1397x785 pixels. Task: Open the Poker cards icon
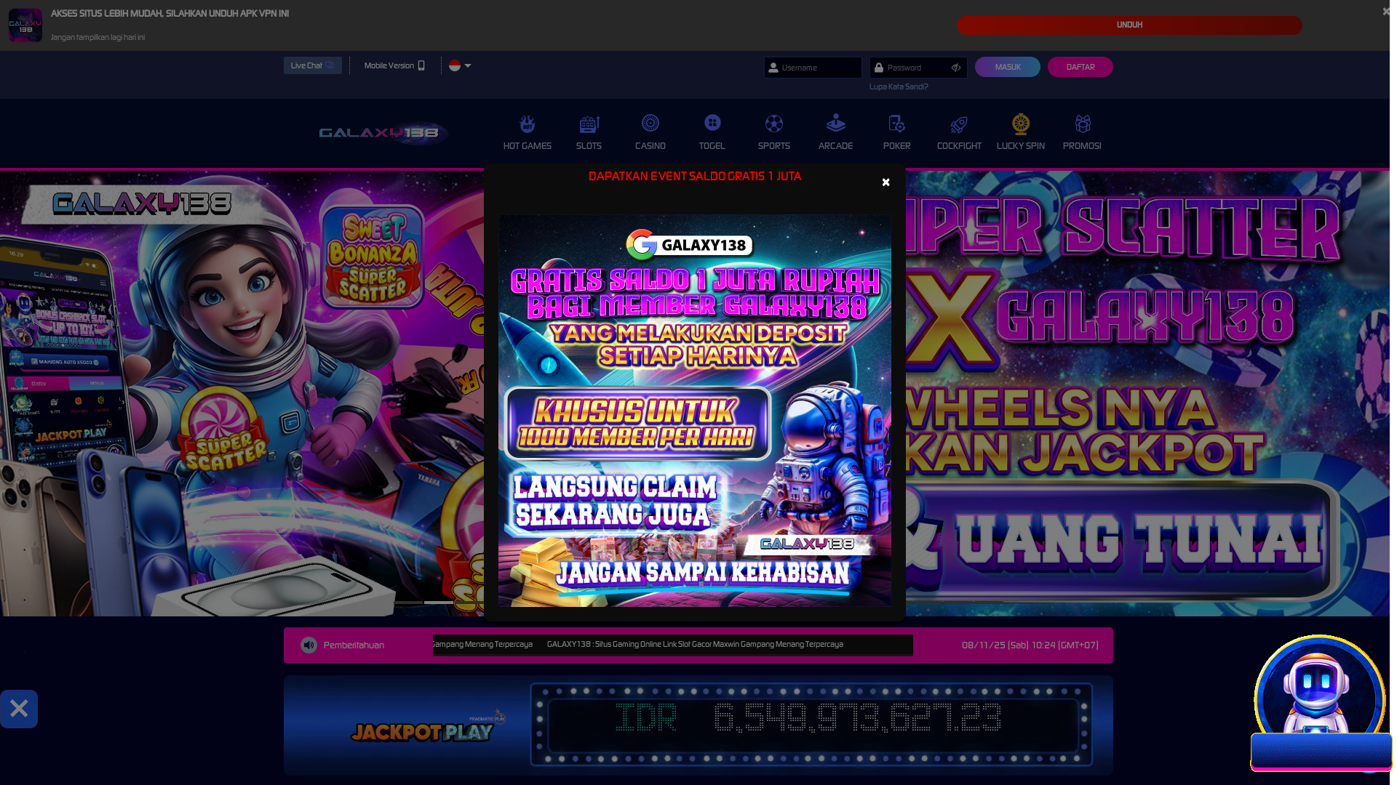(896, 124)
